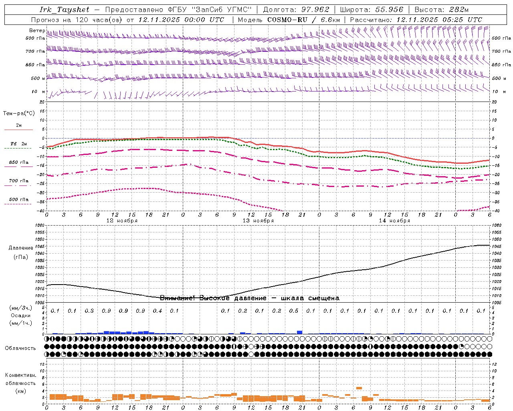Select the Конвективн. облачность (км) label
This screenshot has height=411, width=513.
(x=20, y=383)
